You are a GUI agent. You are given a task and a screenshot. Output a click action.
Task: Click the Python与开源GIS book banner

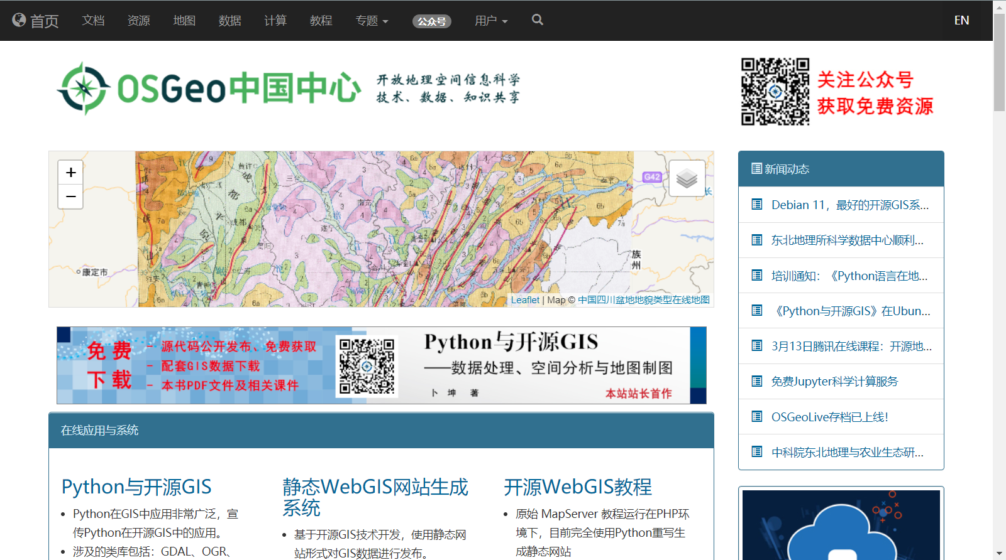382,365
